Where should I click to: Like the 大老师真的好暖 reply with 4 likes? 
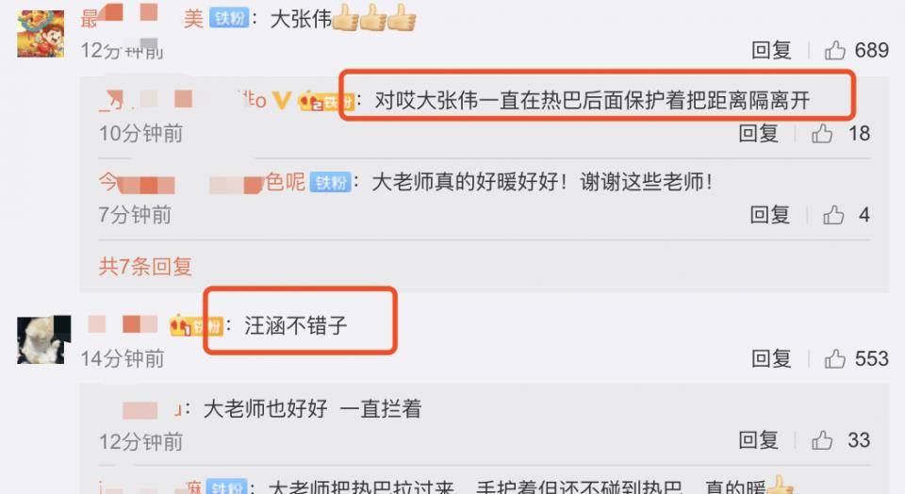click(832, 215)
